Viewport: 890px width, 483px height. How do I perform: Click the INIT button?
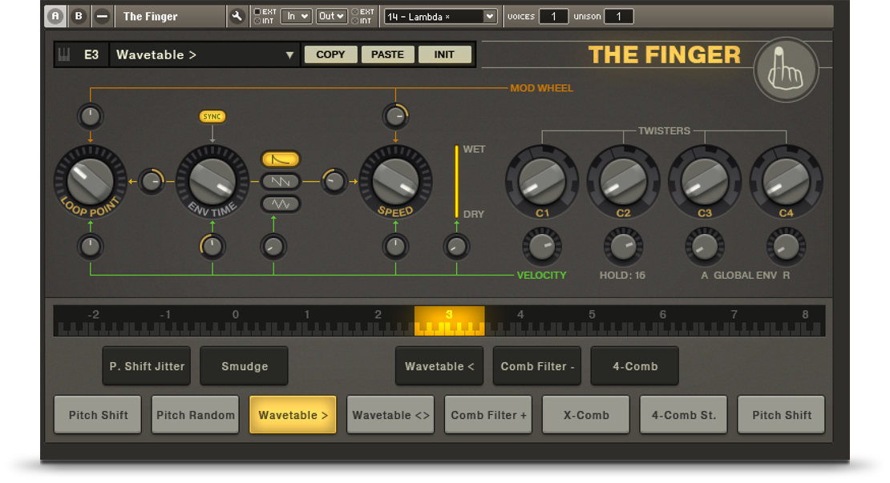tap(444, 54)
